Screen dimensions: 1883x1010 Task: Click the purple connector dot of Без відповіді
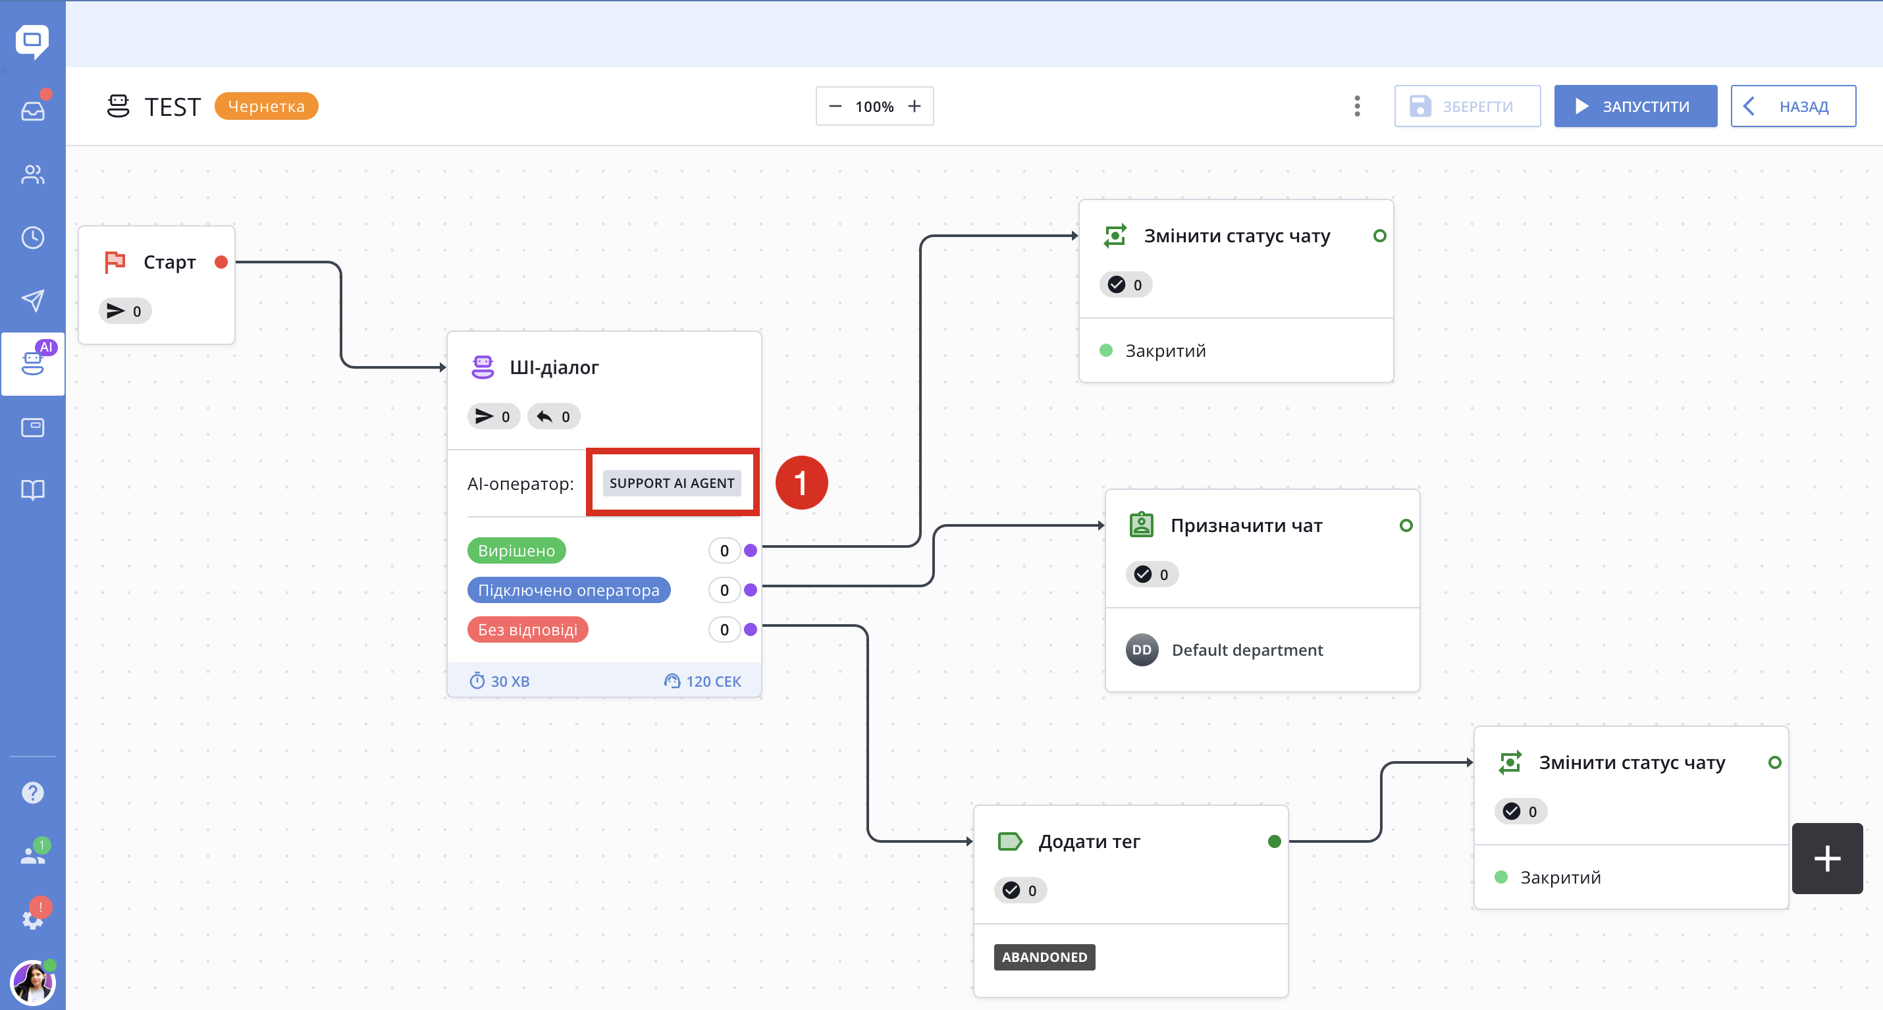pyautogui.click(x=751, y=629)
